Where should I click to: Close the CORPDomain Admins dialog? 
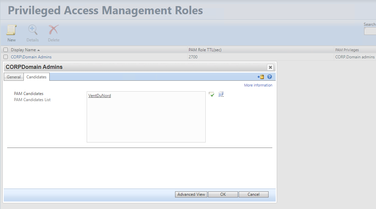(x=270, y=67)
